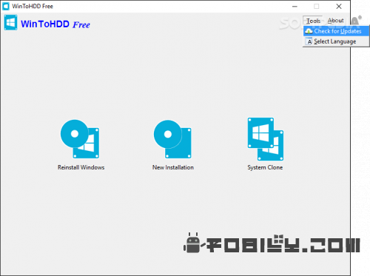Click the cloud icon beside Check for Updates
The width and height of the screenshot is (370, 276).
pyautogui.click(x=309, y=31)
